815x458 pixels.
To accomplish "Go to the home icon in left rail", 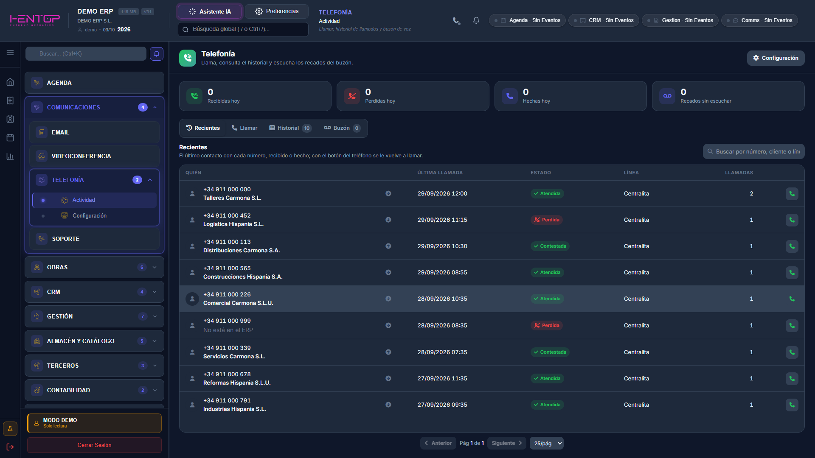I will coord(10,82).
